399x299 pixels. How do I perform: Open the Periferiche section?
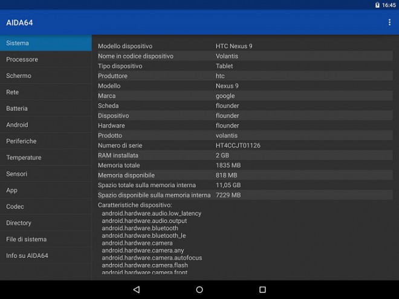coord(46,141)
